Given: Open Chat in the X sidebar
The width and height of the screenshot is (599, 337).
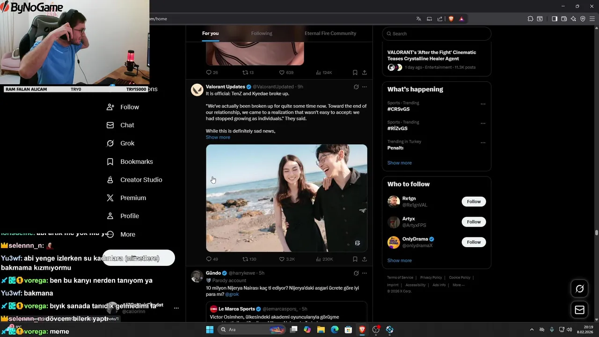Looking at the screenshot, I should pos(120,125).
